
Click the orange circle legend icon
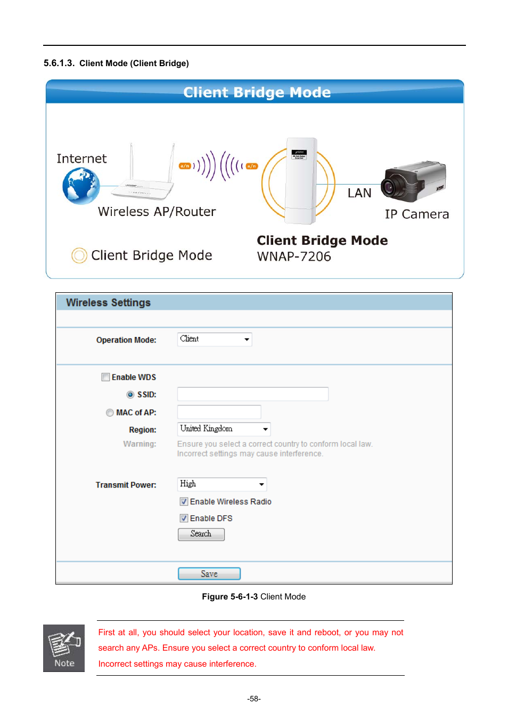click(x=79, y=255)
